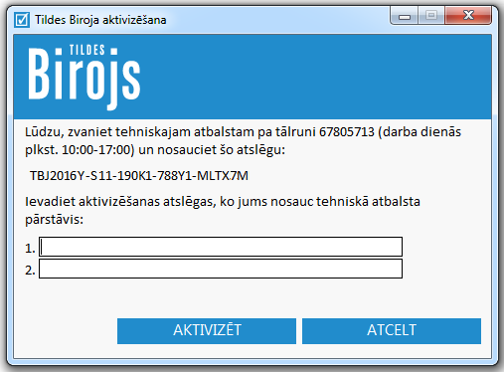Close the Tildes Biroja aktivizēšana window
Screen dimensions: 504x372
[x=468, y=15]
